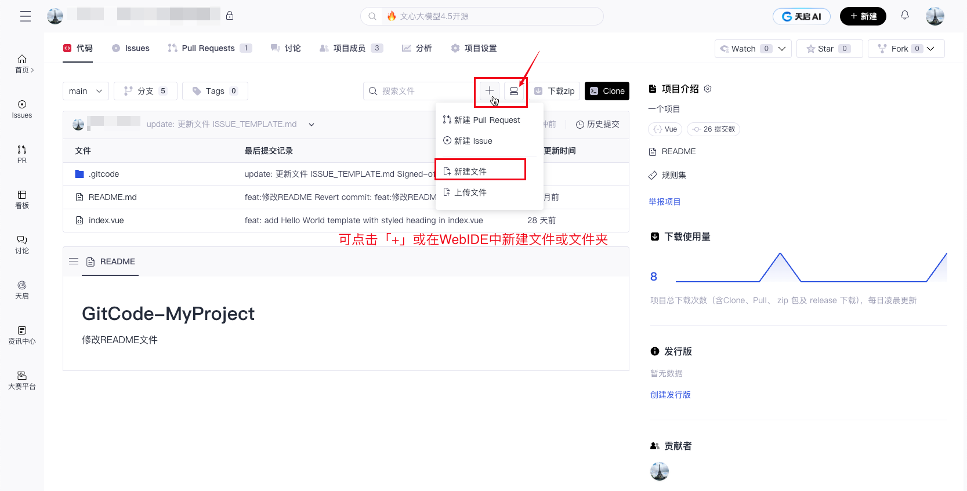The image size is (967, 491).
Task: Expand the latest commit message chevron
Action: click(x=312, y=125)
